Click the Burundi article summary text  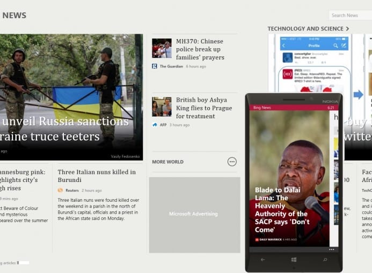[x=98, y=209]
